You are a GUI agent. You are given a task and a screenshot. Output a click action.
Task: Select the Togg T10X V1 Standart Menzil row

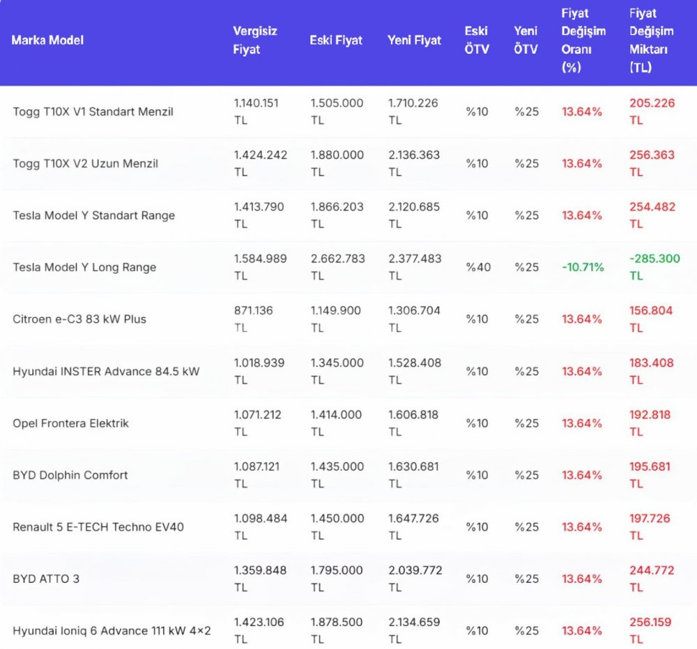click(x=93, y=111)
